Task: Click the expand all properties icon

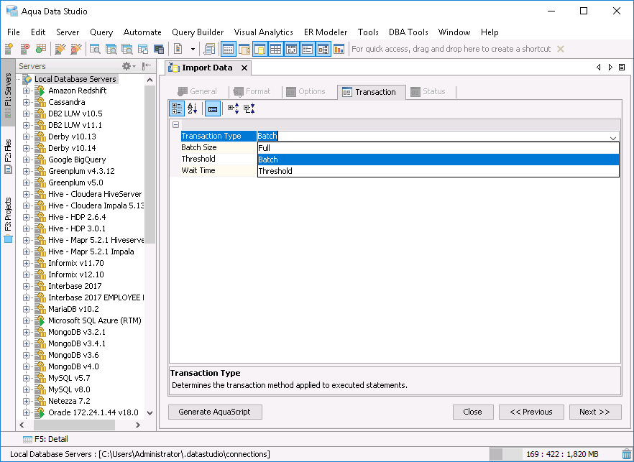Action: click(x=234, y=108)
